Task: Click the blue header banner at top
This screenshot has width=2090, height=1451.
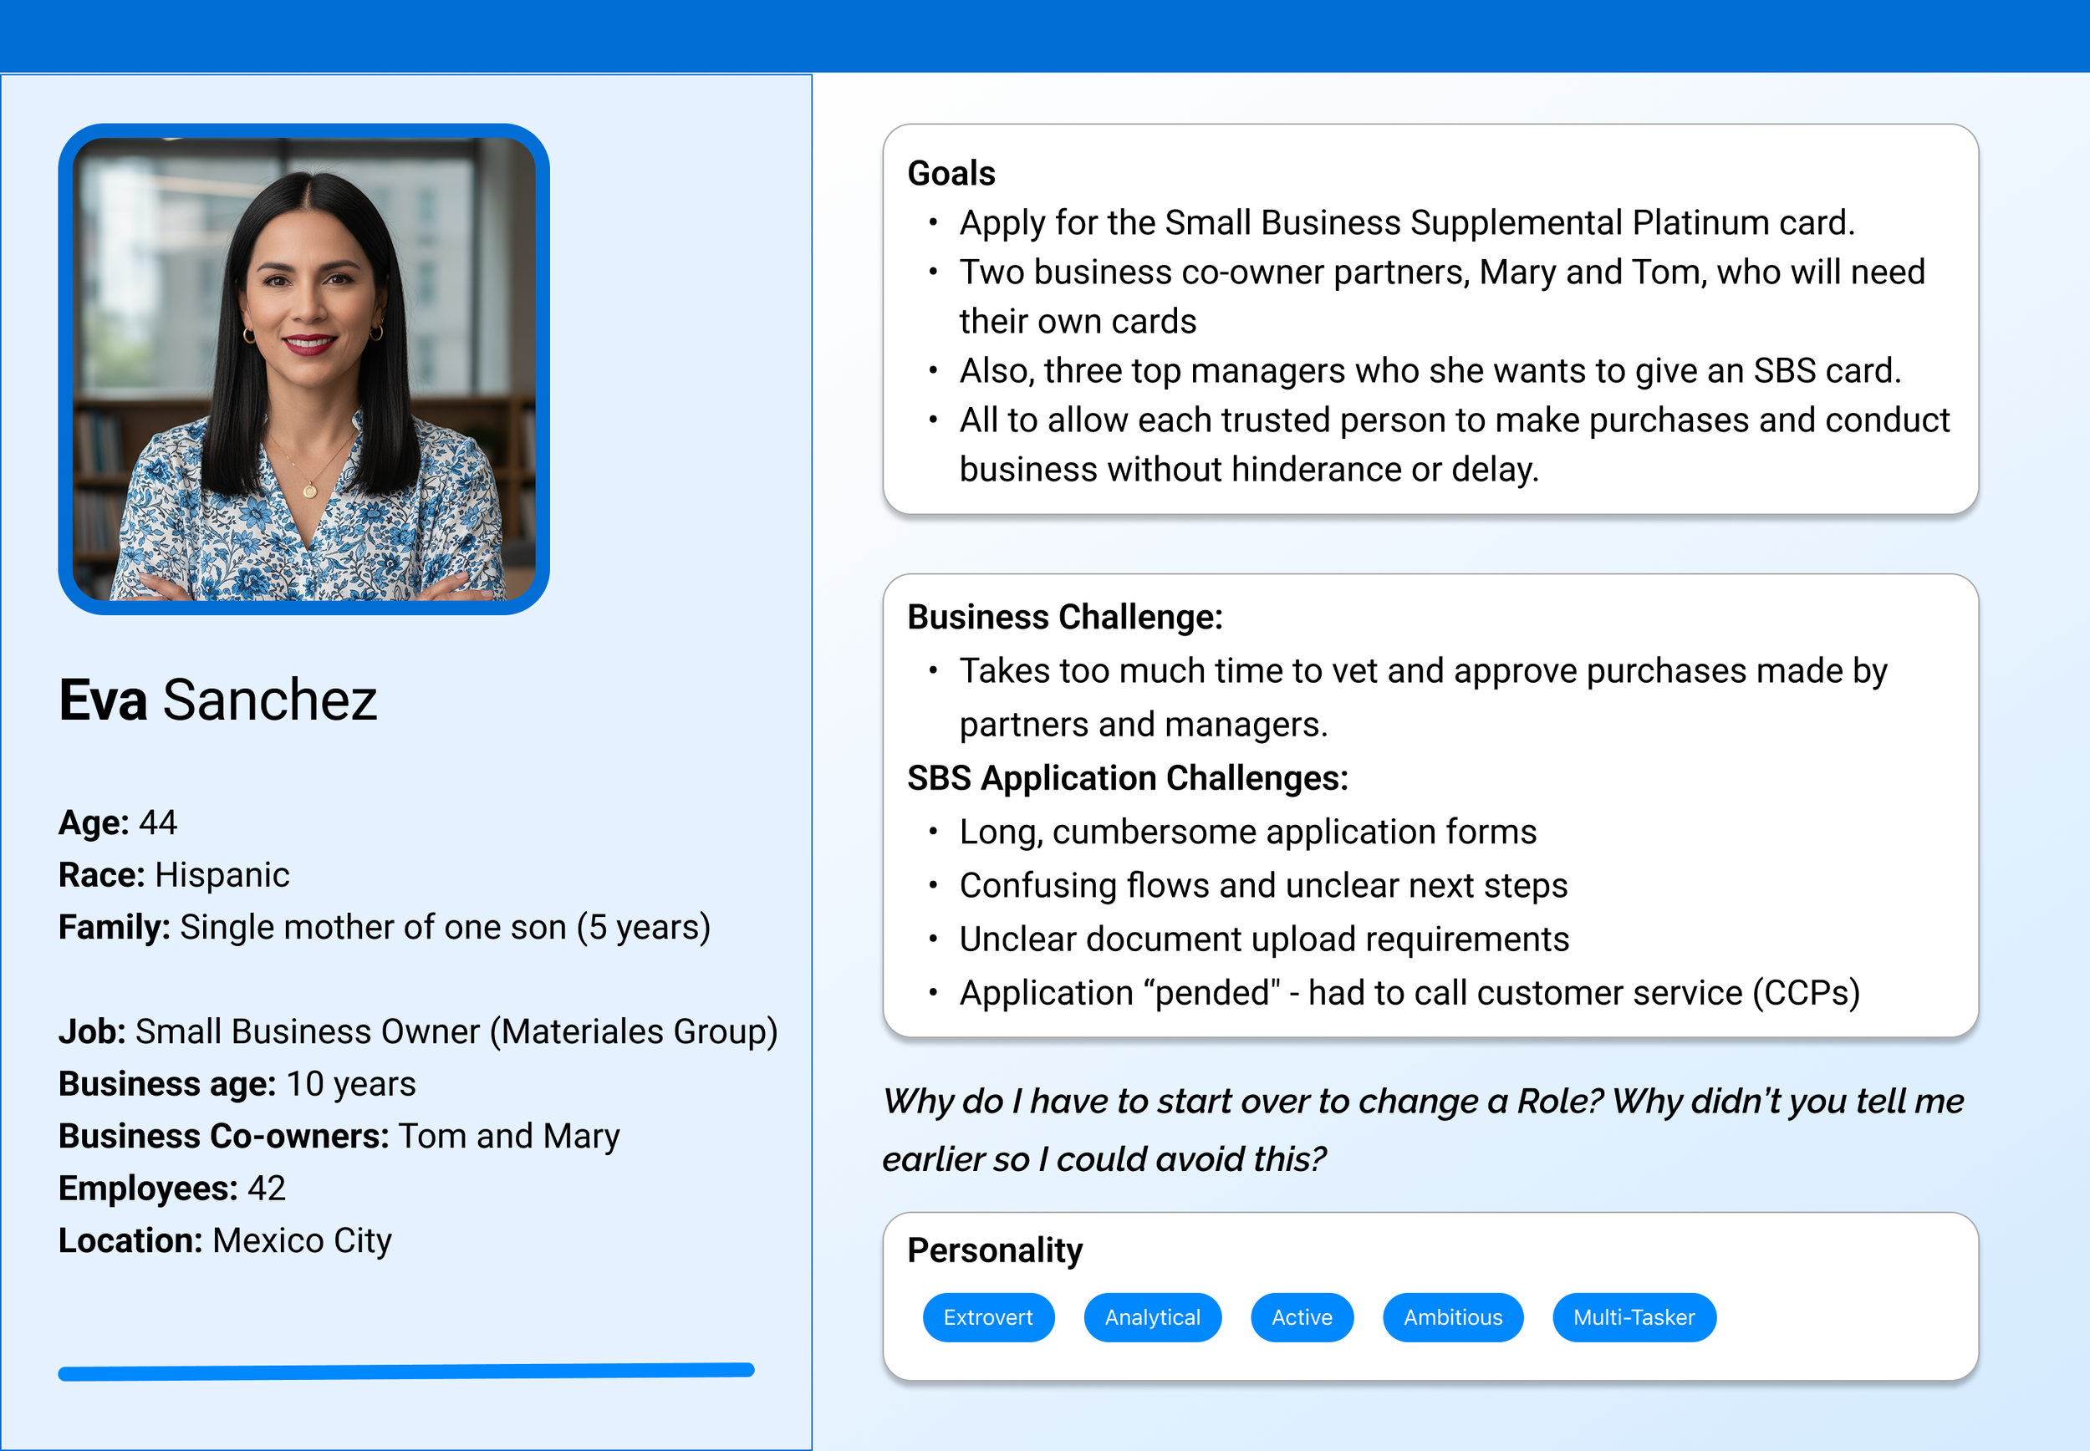Action: 1044,35
